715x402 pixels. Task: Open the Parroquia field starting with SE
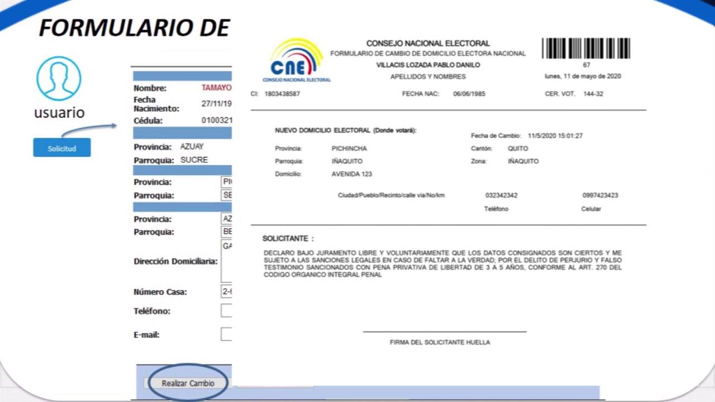click(226, 195)
